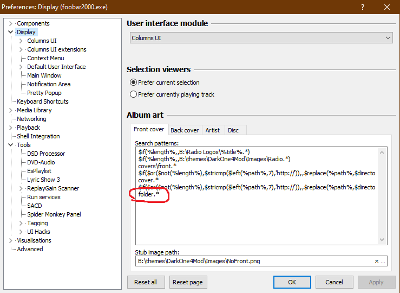The image size is (400, 293).
Task: Expand the Media Library node
Action: pos(11,110)
